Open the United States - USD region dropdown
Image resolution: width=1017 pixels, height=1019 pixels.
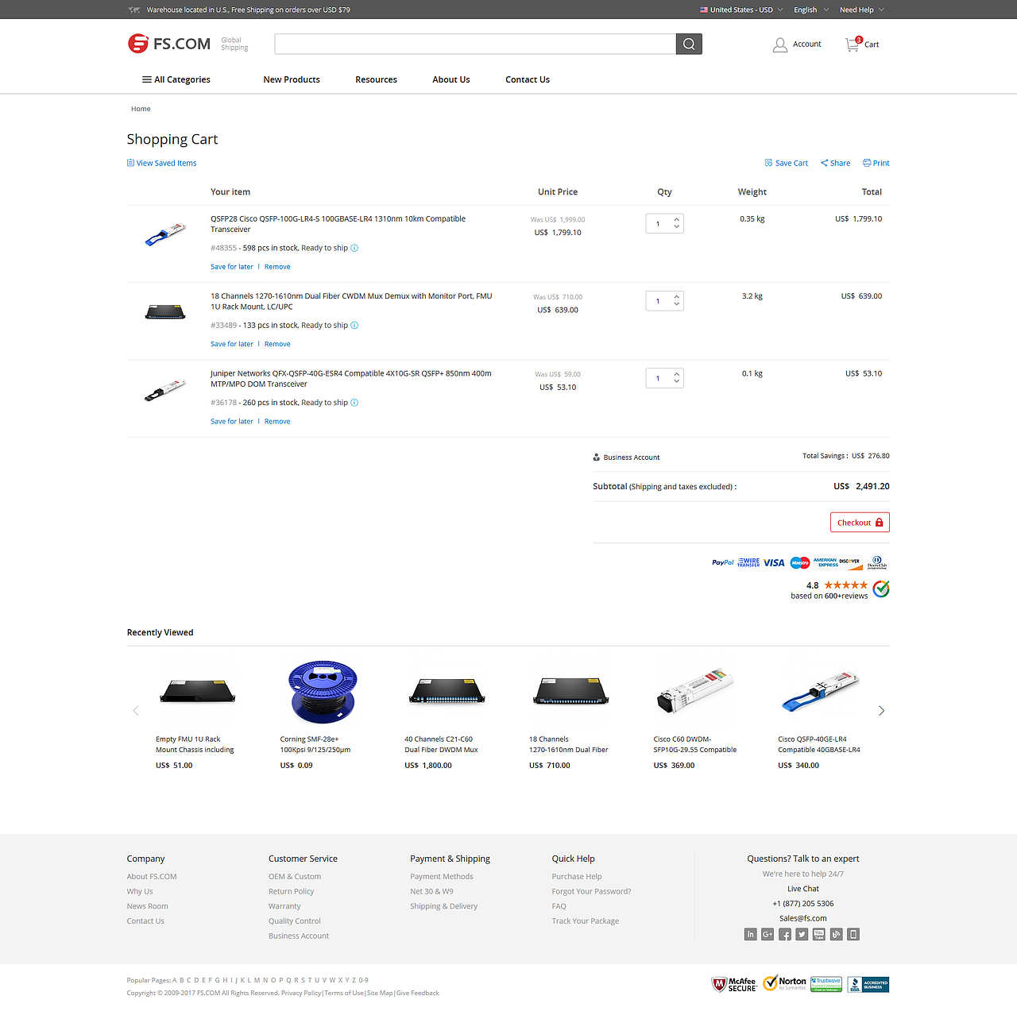coord(740,9)
